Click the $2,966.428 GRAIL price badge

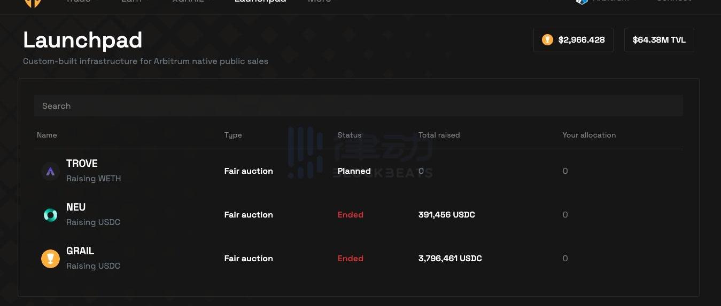[573, 40]
